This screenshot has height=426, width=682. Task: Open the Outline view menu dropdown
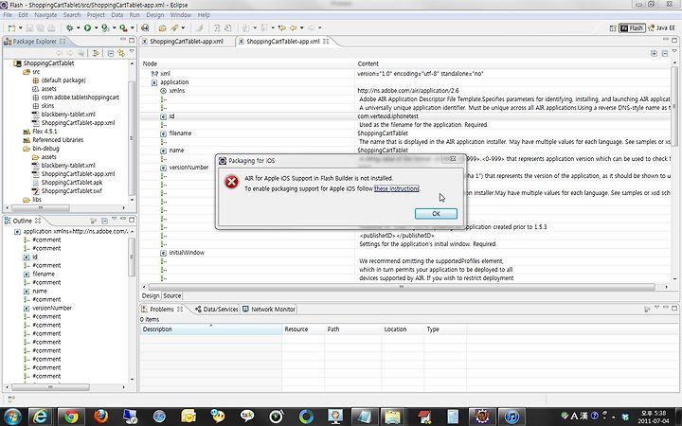(x=114, y=220)
